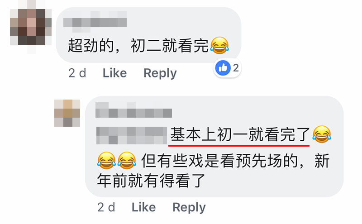Click the laughing emoji after 基本上初一就看完了
The width and height of the screenshot is (362, 224).
[x=322, y=134]
